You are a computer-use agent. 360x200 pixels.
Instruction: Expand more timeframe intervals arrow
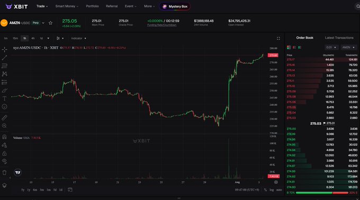point(48,38)
